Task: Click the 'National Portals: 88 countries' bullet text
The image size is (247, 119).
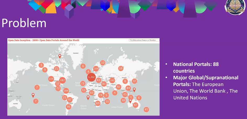Action: pyautogui.click(x=196, y=67)
